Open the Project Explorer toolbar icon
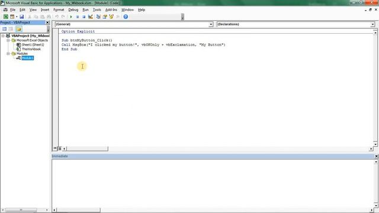Screen dimensions: 379x213 coord(98,17)
